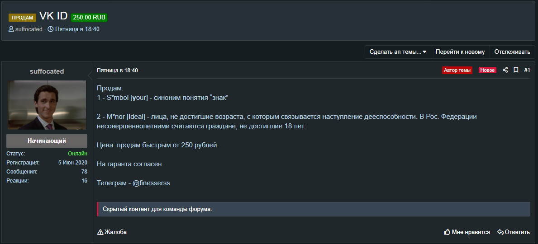Report the post with 'Жалоба'
The image size is (538, 244).
112,232
